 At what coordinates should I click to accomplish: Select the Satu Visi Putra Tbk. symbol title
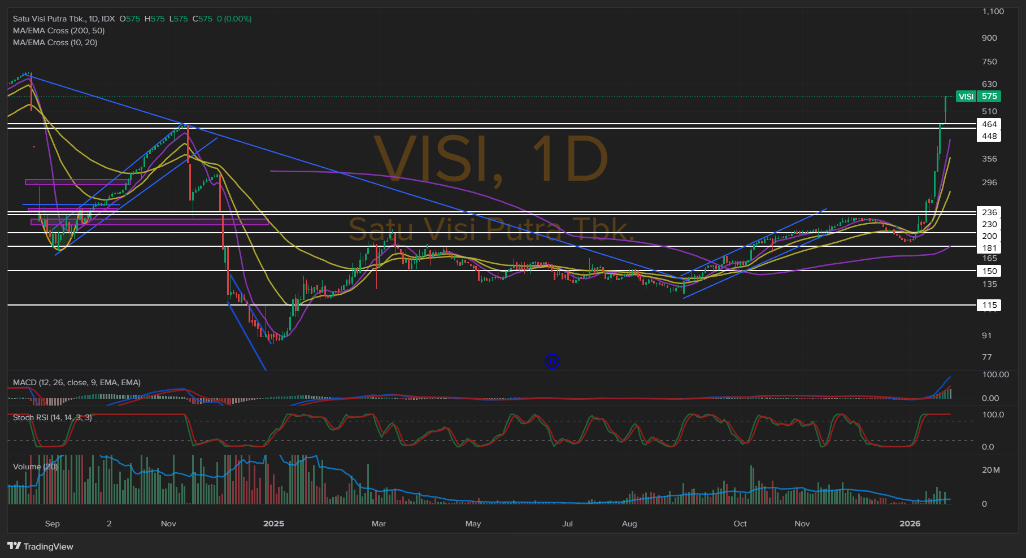[x=63, y=19]
